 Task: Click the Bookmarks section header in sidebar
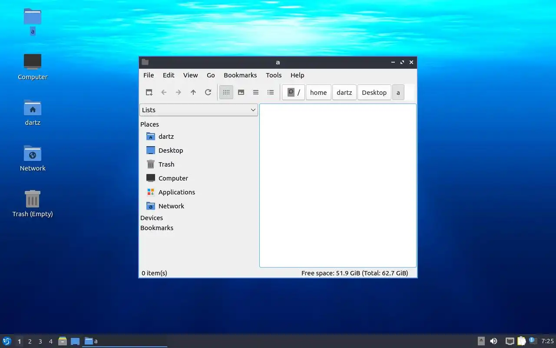[x=157, y=228]
